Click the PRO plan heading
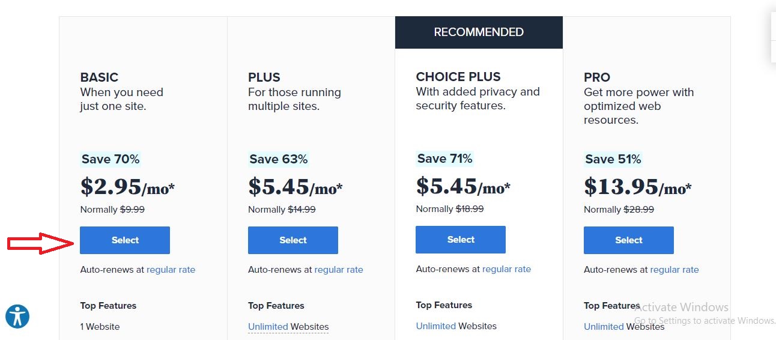 (x=597, y=77)
